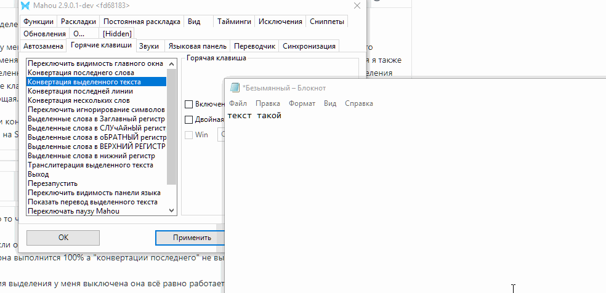This screenshot has width=606, height=293.
Task: Open the Исключения tab
Action: 280,22
